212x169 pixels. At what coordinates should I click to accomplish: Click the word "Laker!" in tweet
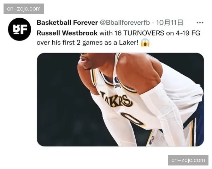coord(129,43)
